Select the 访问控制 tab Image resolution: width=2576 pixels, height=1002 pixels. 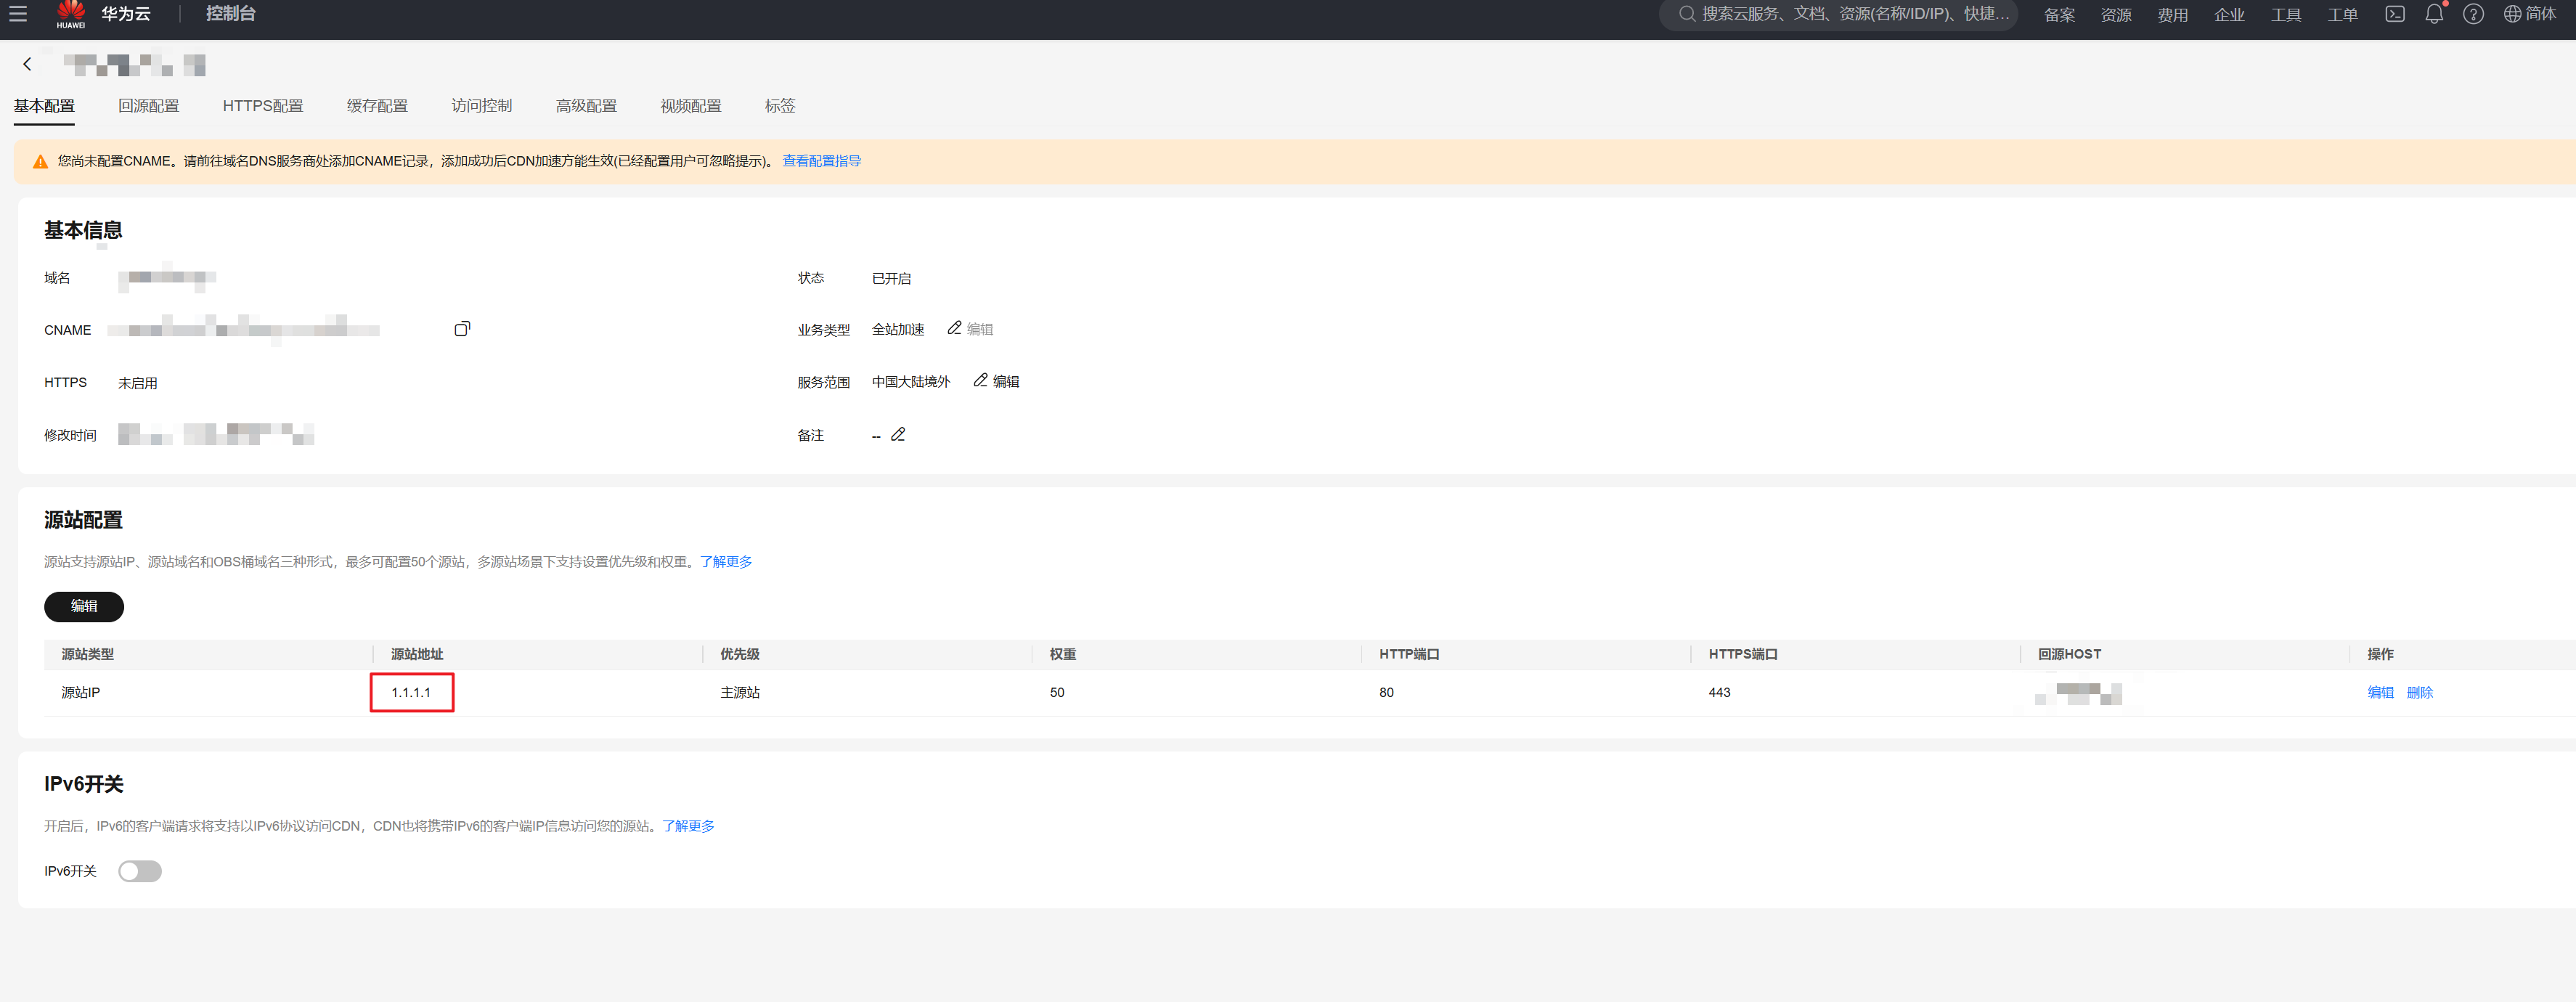coord(481,106)
